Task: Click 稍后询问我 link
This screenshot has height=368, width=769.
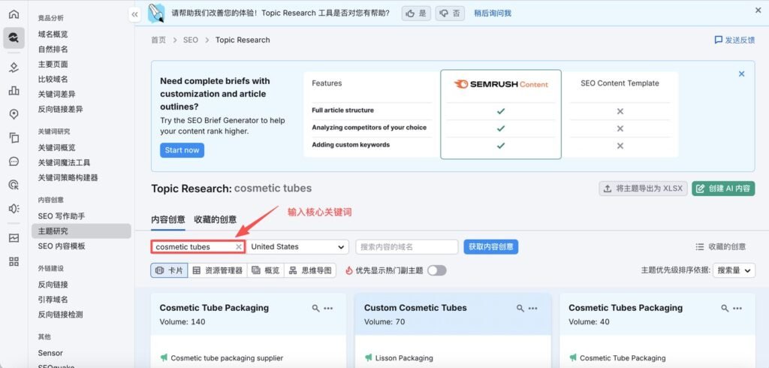Action: (493, 14)
